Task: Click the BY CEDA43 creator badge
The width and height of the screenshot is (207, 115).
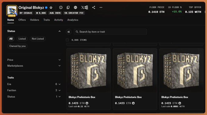Action: [26, 13]
